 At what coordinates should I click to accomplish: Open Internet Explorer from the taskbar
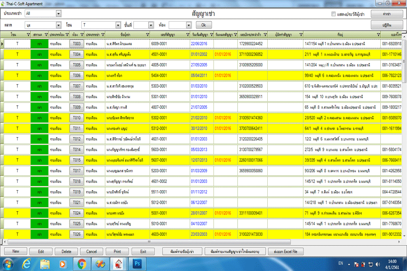tap(27, 263)
